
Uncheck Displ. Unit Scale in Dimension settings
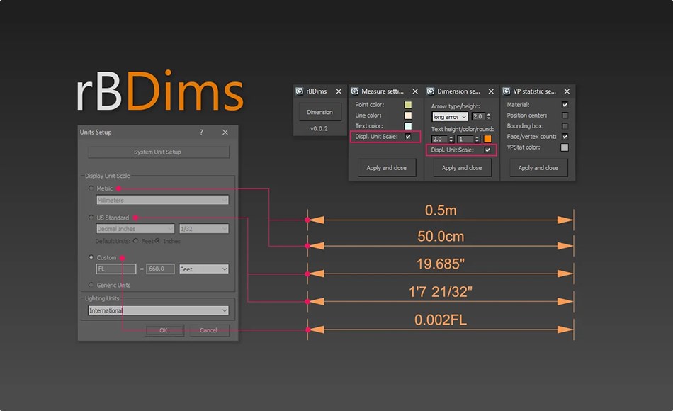coord(486,148)
